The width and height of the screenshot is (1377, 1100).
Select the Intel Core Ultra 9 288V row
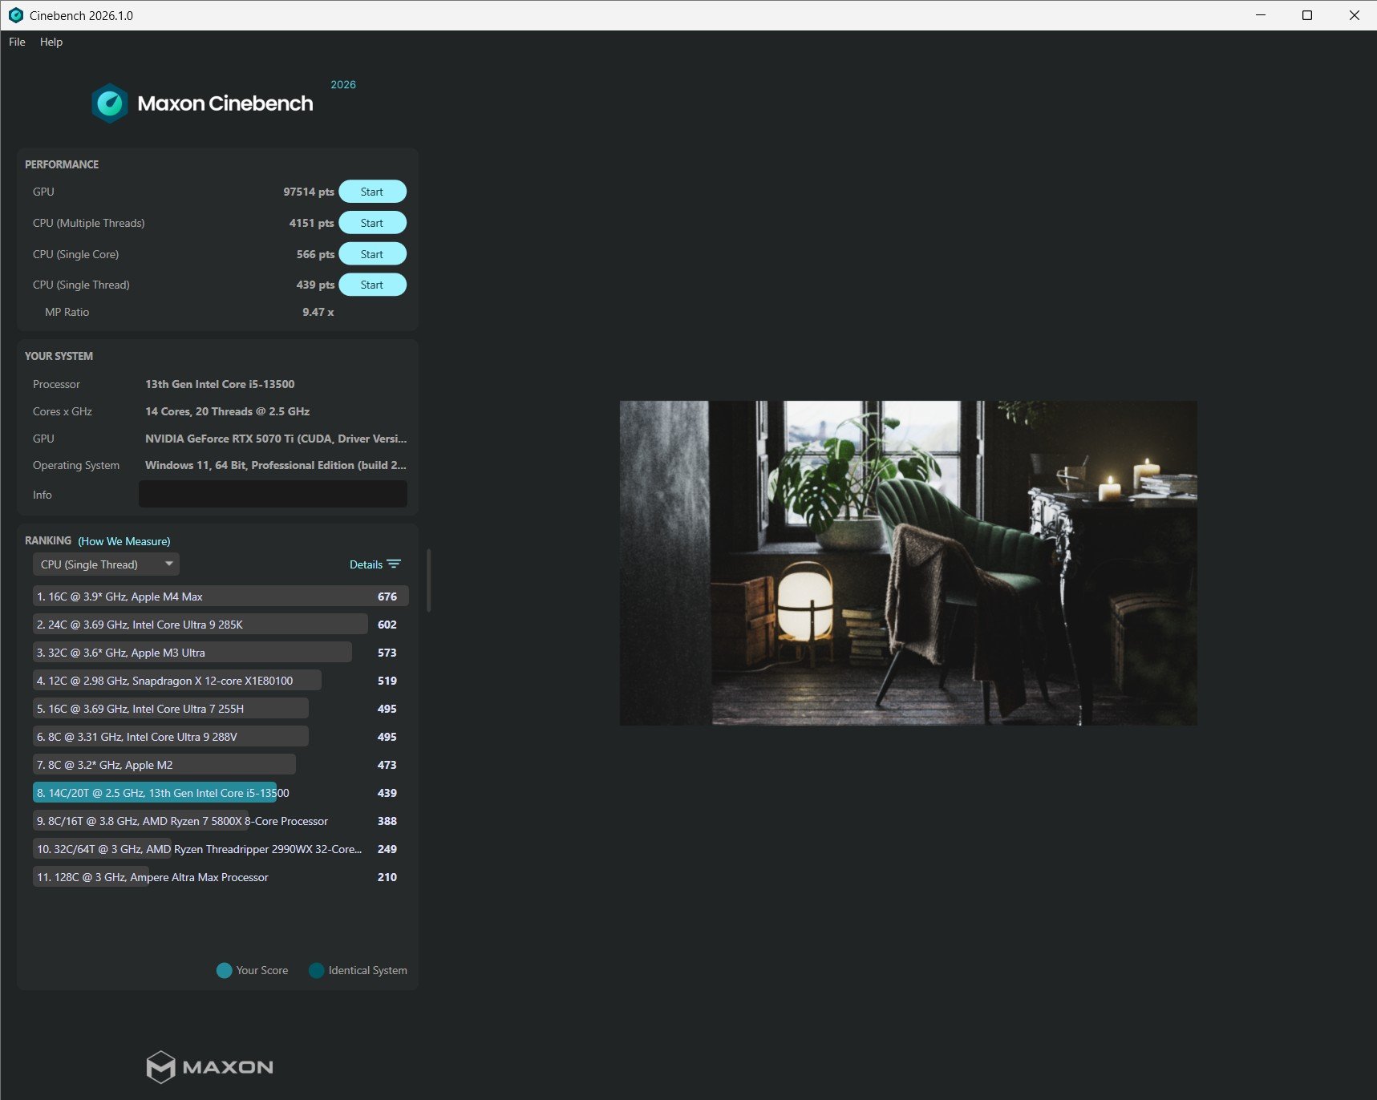(x=221, y=736)
